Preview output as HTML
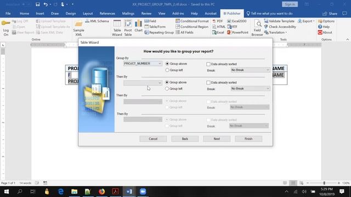 pos(219,27)
